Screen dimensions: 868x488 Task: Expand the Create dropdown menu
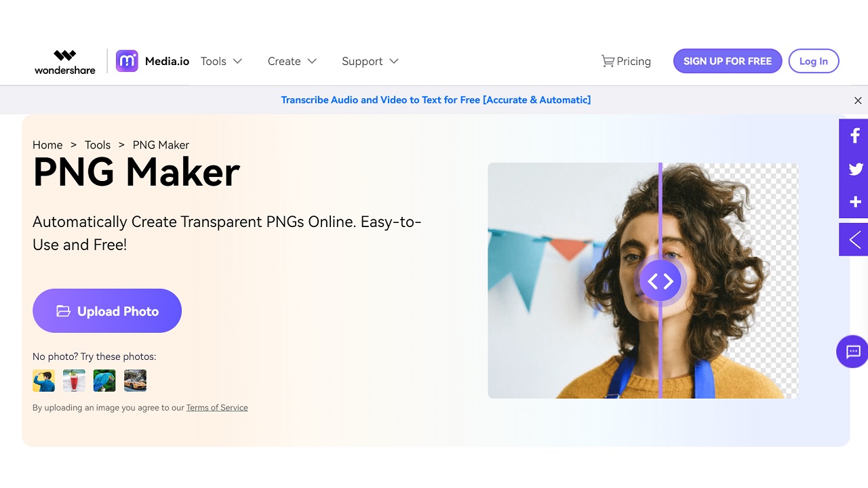pyautogui.click(x=292, y=61)
